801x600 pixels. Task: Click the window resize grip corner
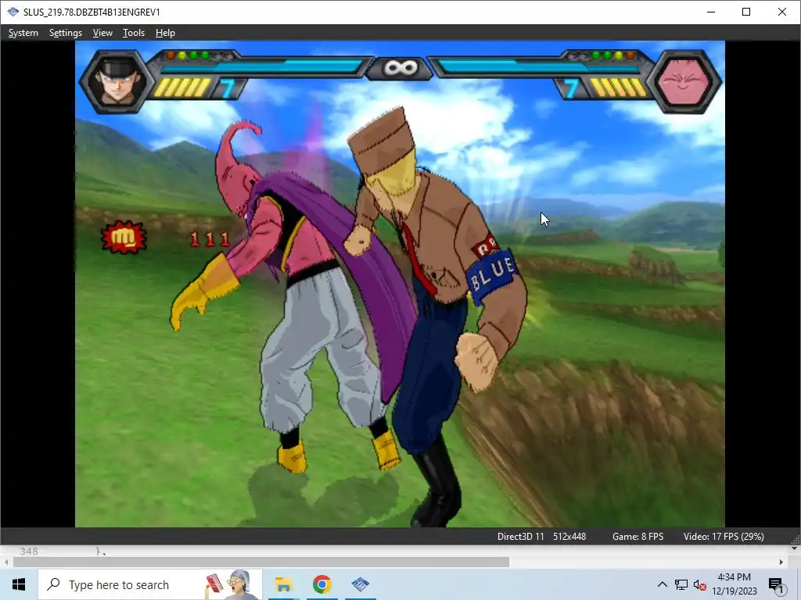point(796,541)
